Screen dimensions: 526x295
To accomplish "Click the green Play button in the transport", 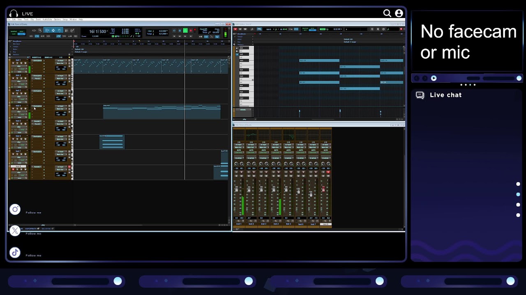I will 185,30.
